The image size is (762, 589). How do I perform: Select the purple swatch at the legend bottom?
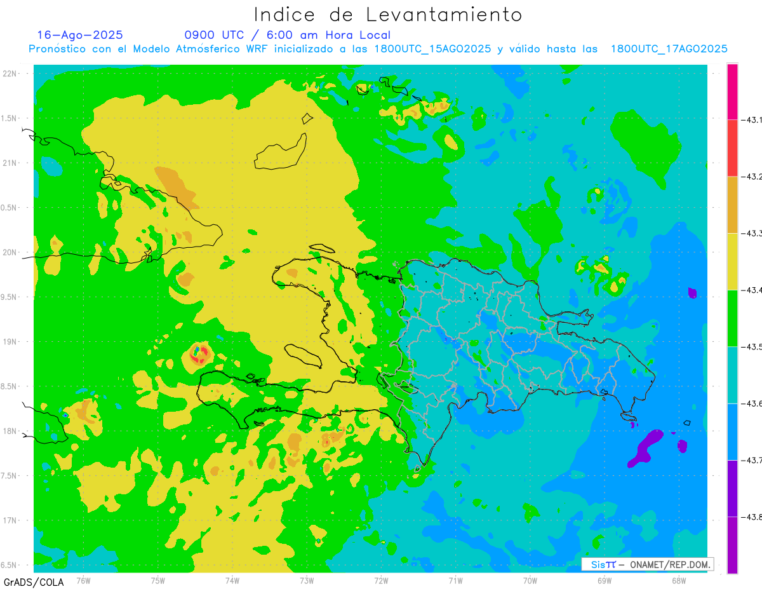click(732, 545)
